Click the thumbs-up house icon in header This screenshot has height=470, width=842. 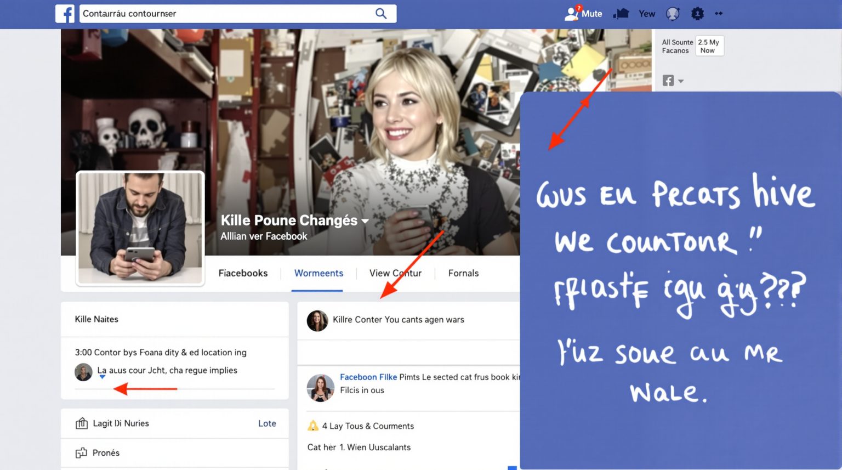(621, 14)
